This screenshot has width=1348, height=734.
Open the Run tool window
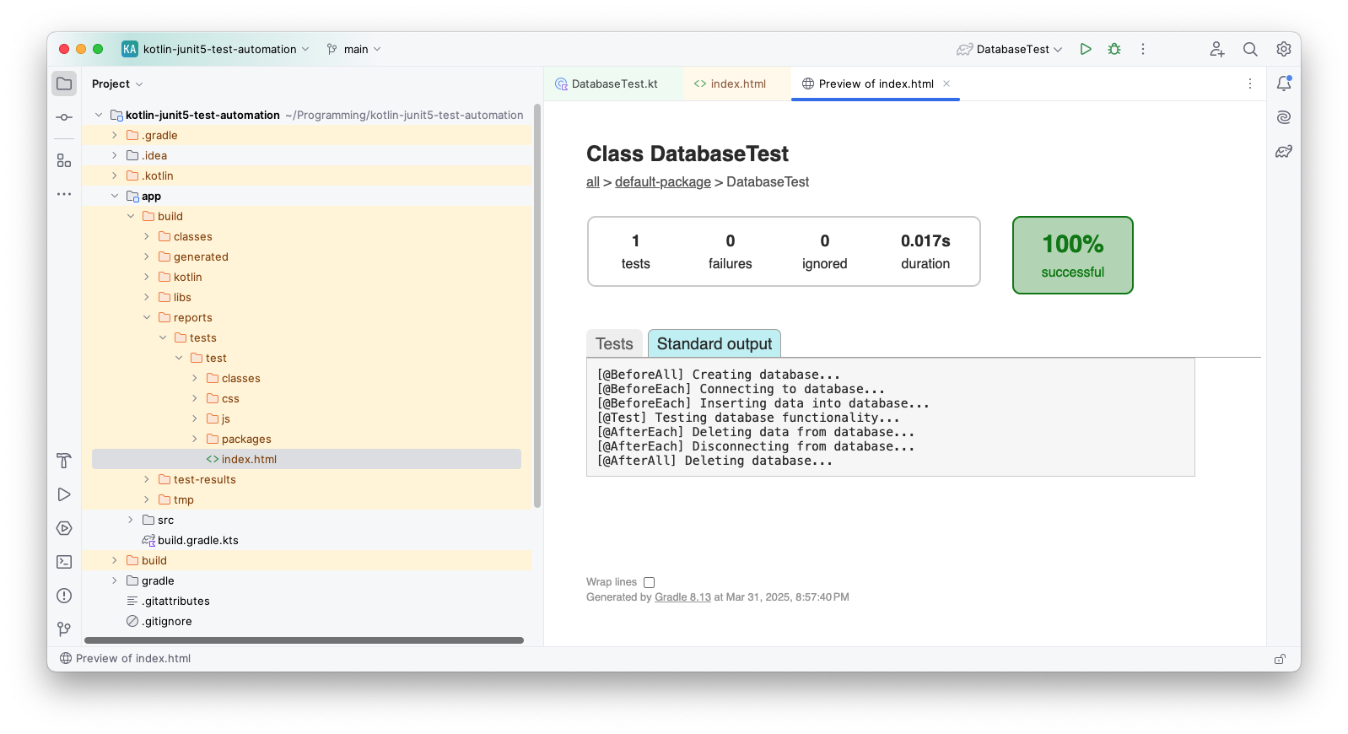click(64, 494)
